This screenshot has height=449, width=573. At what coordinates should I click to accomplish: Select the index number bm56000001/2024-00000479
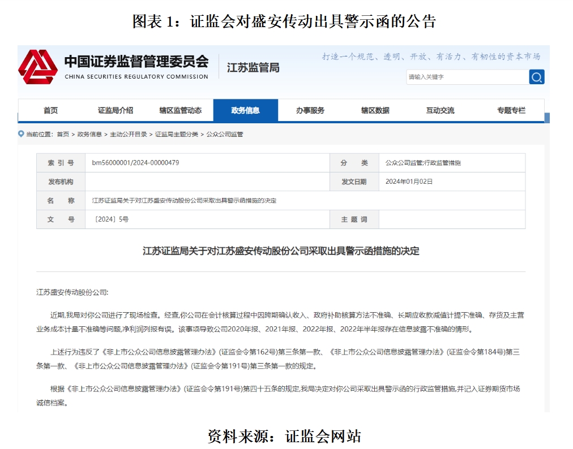click(135, 163)
